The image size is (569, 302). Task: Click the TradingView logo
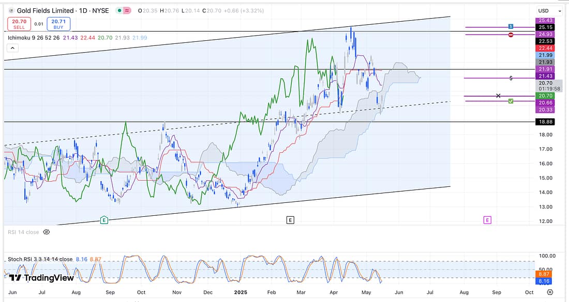point(41,278)
